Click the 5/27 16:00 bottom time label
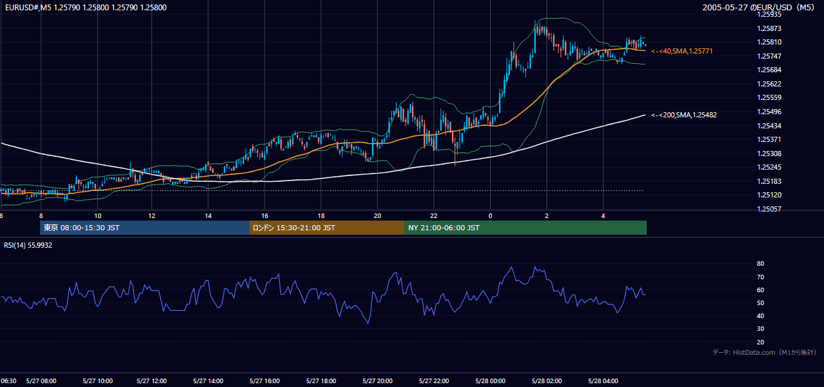Viewport: 824px width, 387px height. pyautogui.click(x=266, y=381)
